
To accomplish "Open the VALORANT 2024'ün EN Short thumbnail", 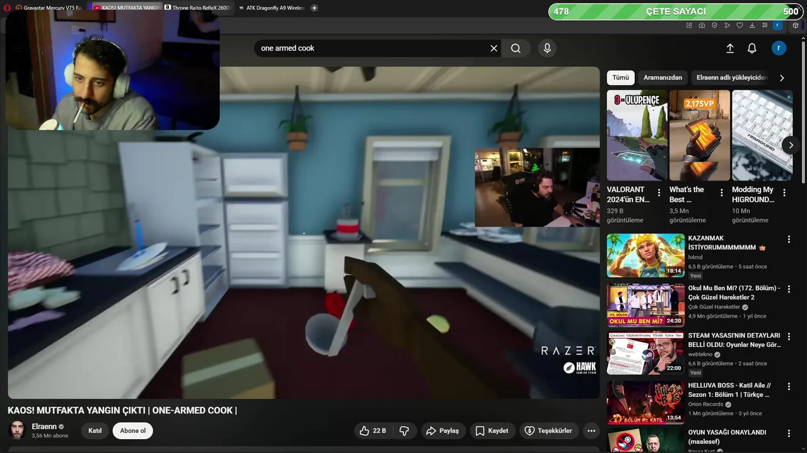I will click(x=637, y=135).
